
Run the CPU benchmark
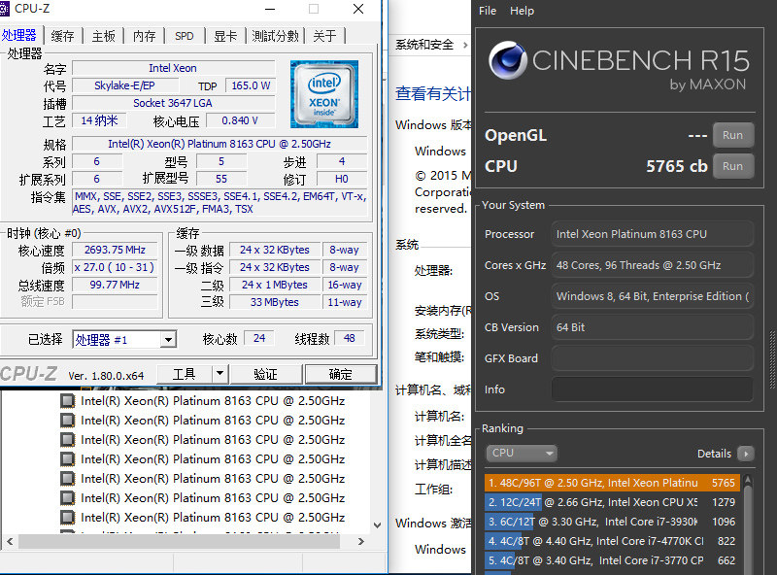click(x=733, y=166)
